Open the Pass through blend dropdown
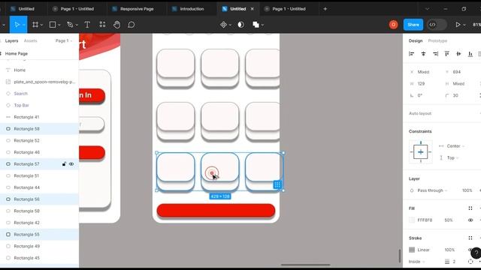The width and height of the screenshot is (481, 270). point(432,190)
